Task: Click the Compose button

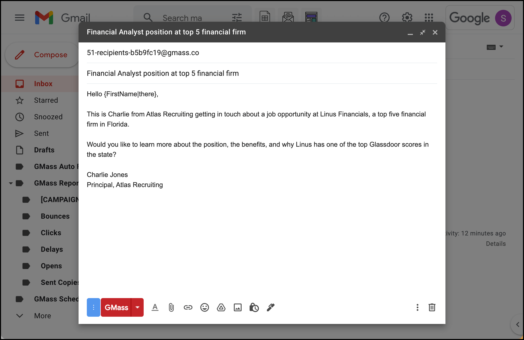Action: (x=42, y=55)
